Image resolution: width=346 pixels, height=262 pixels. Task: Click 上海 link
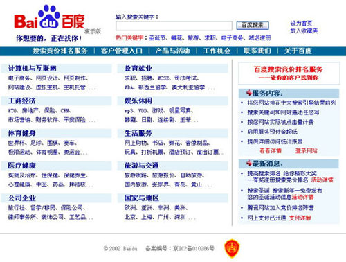click(147, 217)
